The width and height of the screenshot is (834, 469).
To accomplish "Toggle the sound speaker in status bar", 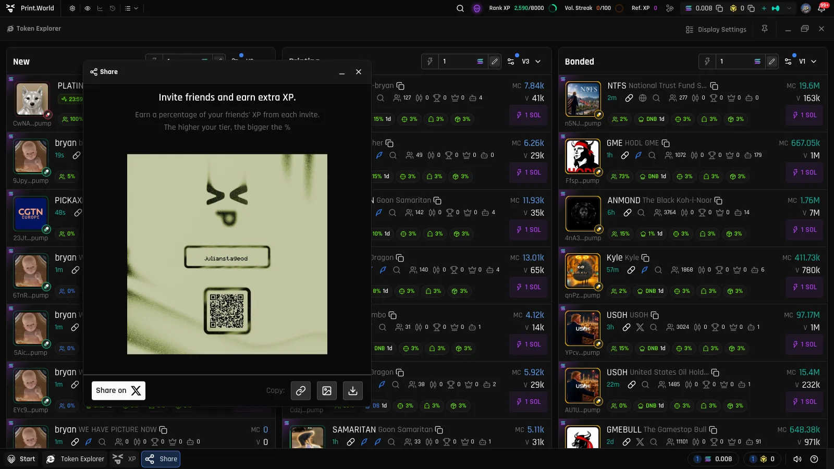I will coord(798,459).
